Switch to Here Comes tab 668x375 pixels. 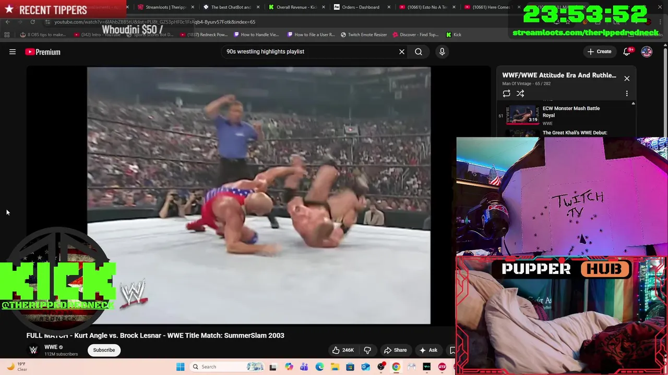click(x=491, y=7)
